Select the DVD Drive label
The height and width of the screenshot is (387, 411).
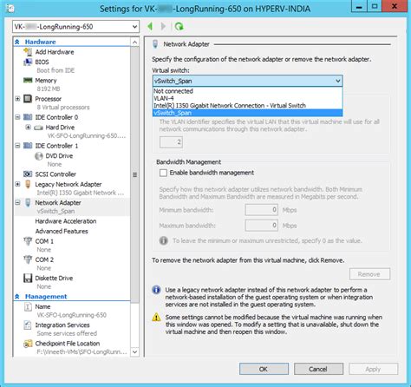coord(59,156)
